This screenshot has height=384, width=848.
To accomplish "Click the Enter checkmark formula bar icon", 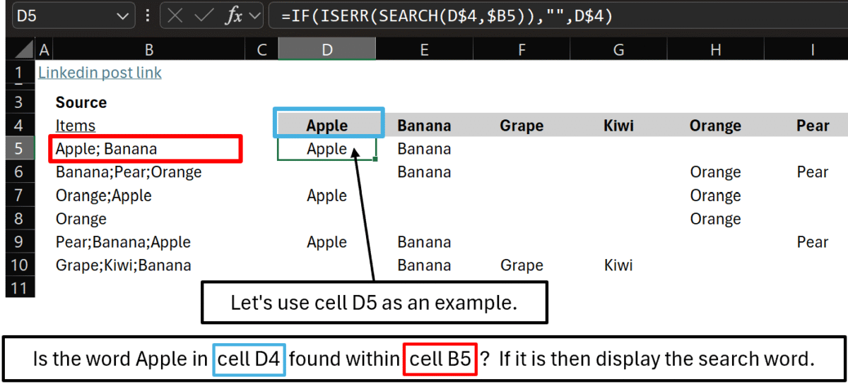I will click(x=204, y=16).
